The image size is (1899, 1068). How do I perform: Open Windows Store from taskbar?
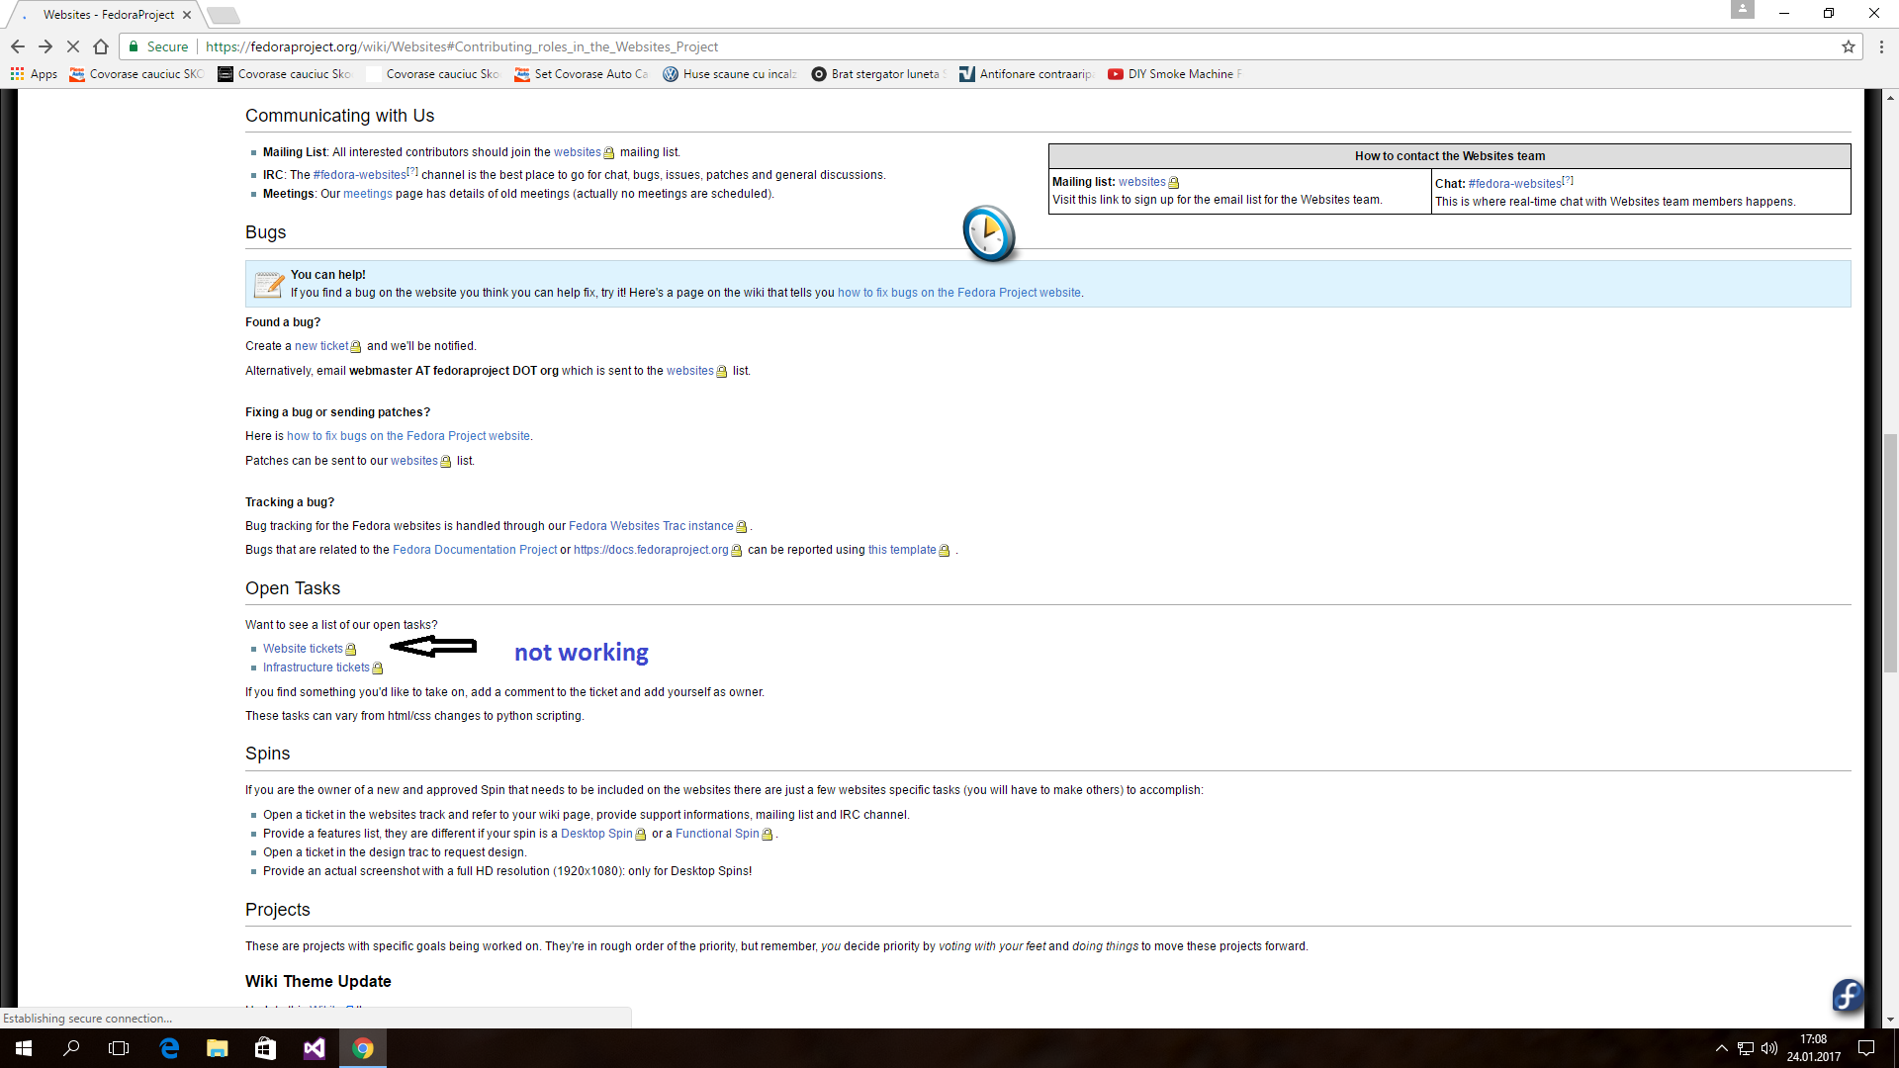(265, 1048)
